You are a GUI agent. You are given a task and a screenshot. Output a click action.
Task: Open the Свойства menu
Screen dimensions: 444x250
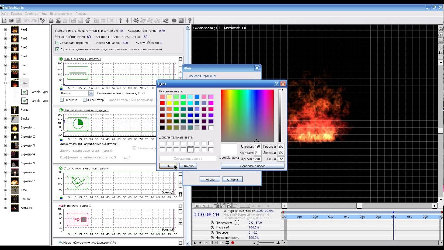click(32, 14)
